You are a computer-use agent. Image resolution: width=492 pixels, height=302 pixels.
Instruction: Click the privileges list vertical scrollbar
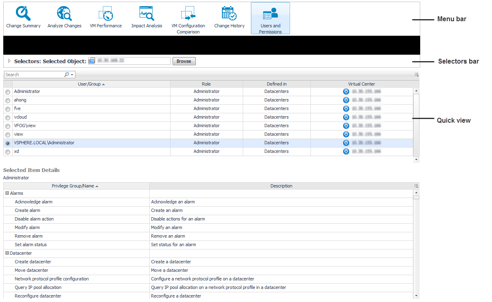tap(416, 245)
